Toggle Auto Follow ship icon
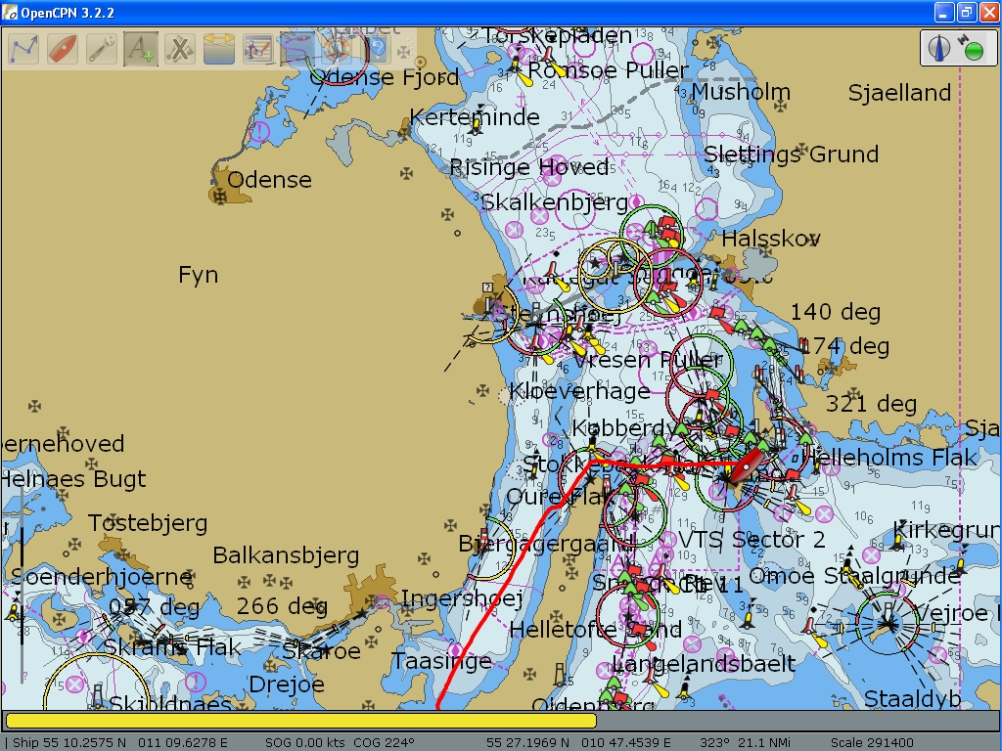Screen dimensions: 1002x751 (62, 49)
